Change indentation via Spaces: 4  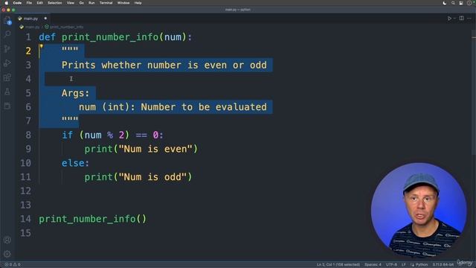(x=373, y=265)
